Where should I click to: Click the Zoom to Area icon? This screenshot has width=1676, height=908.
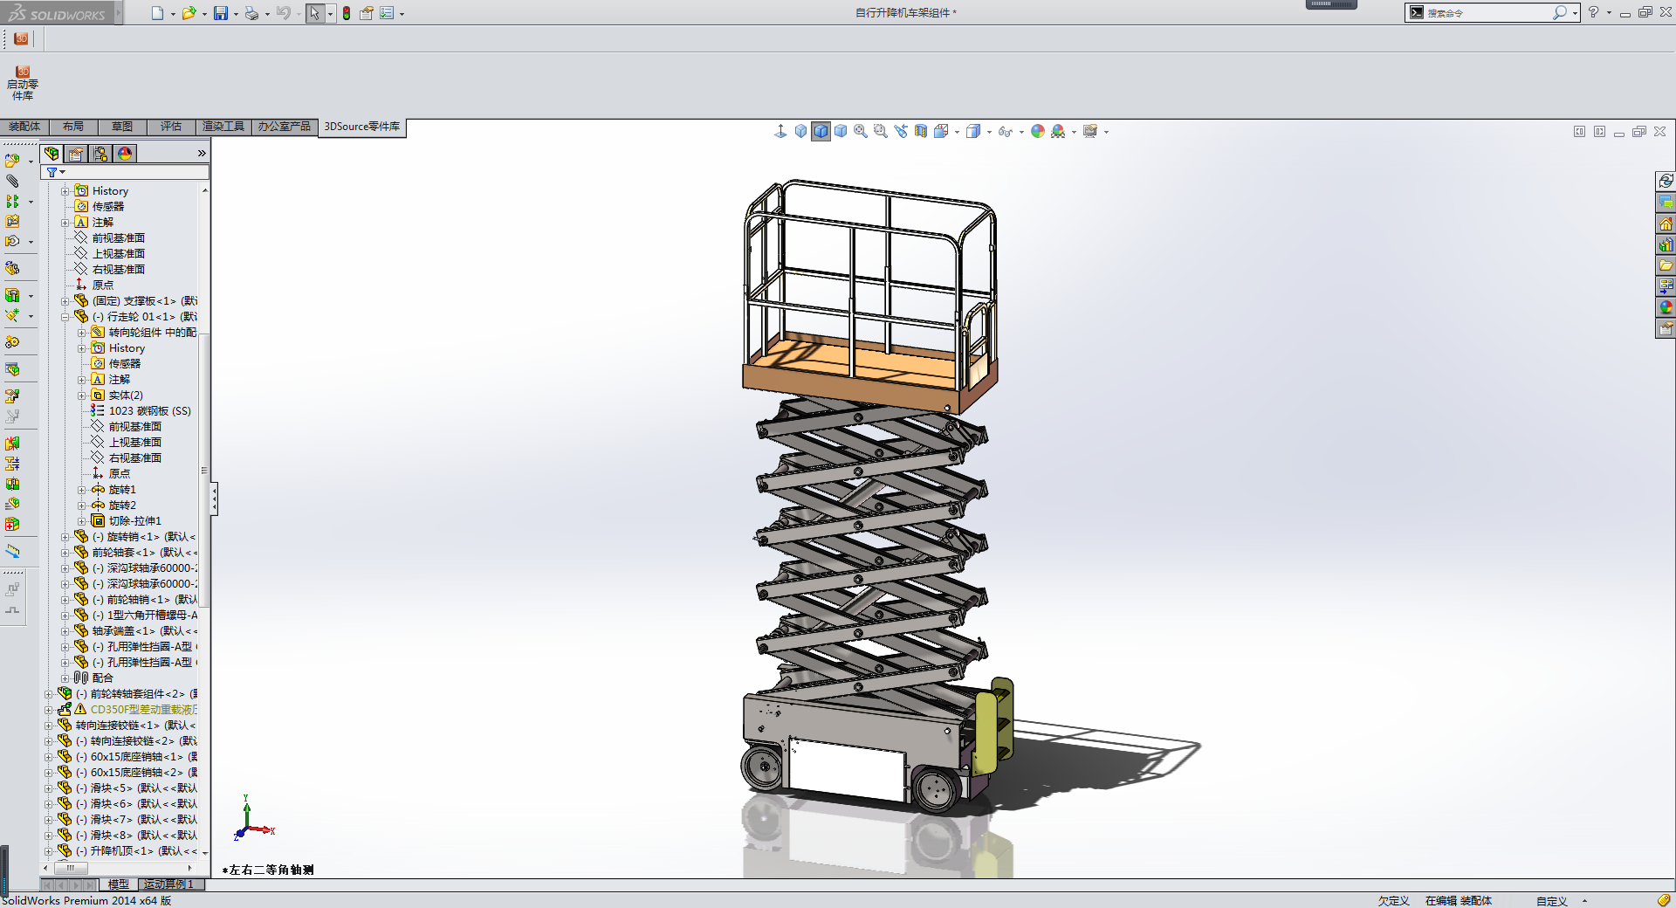[x=881, y=131]
